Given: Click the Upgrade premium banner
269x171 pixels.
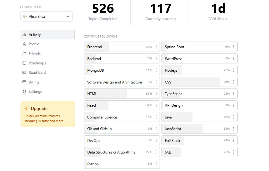Looking at the screenshot, I should tap(48, 114).
